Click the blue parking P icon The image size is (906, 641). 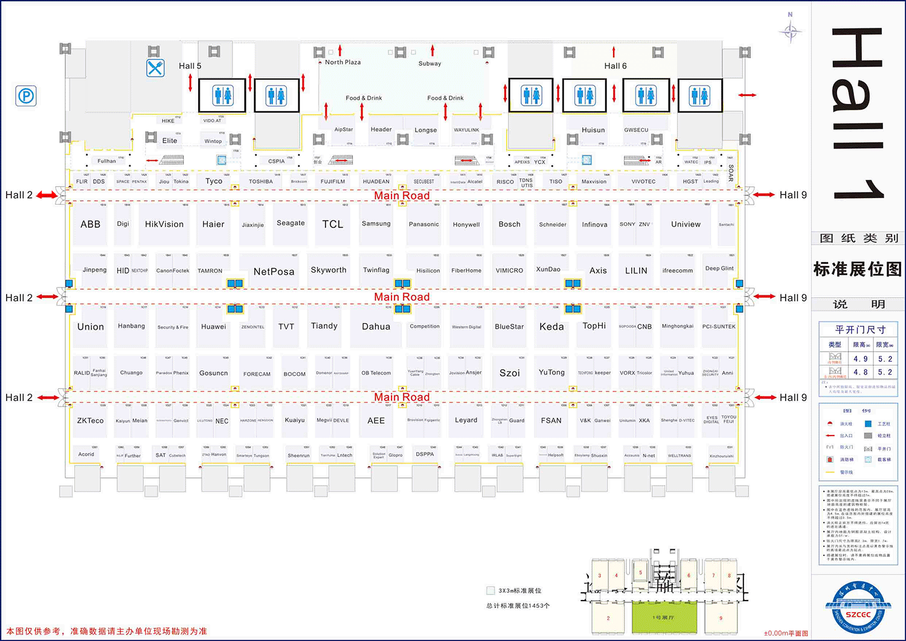tap(26, 95)
